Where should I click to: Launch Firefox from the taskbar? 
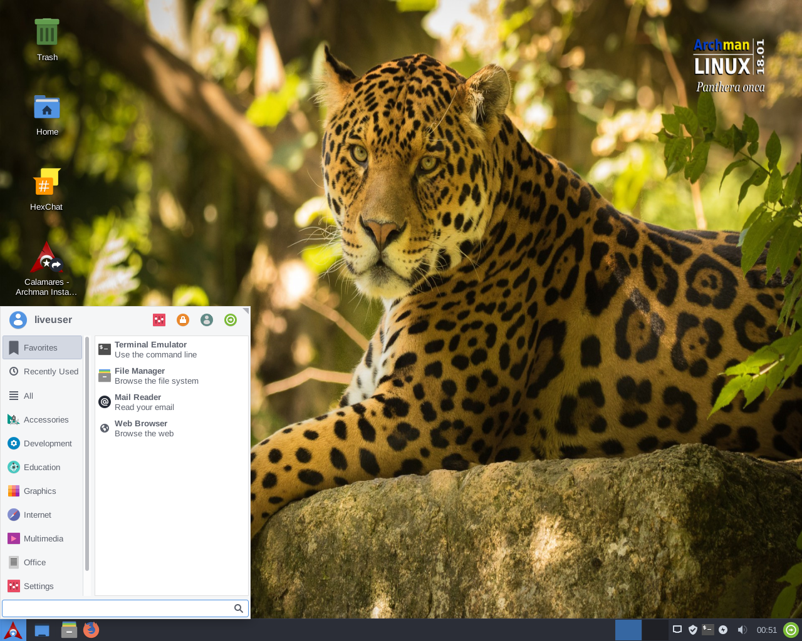coord(91,630)
